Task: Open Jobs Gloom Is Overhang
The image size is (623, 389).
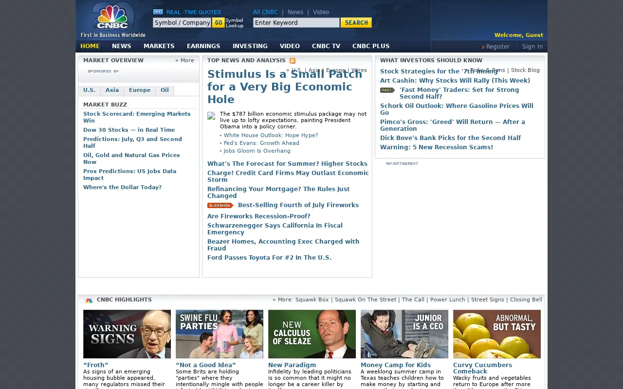Action: (x=257, y=151)
